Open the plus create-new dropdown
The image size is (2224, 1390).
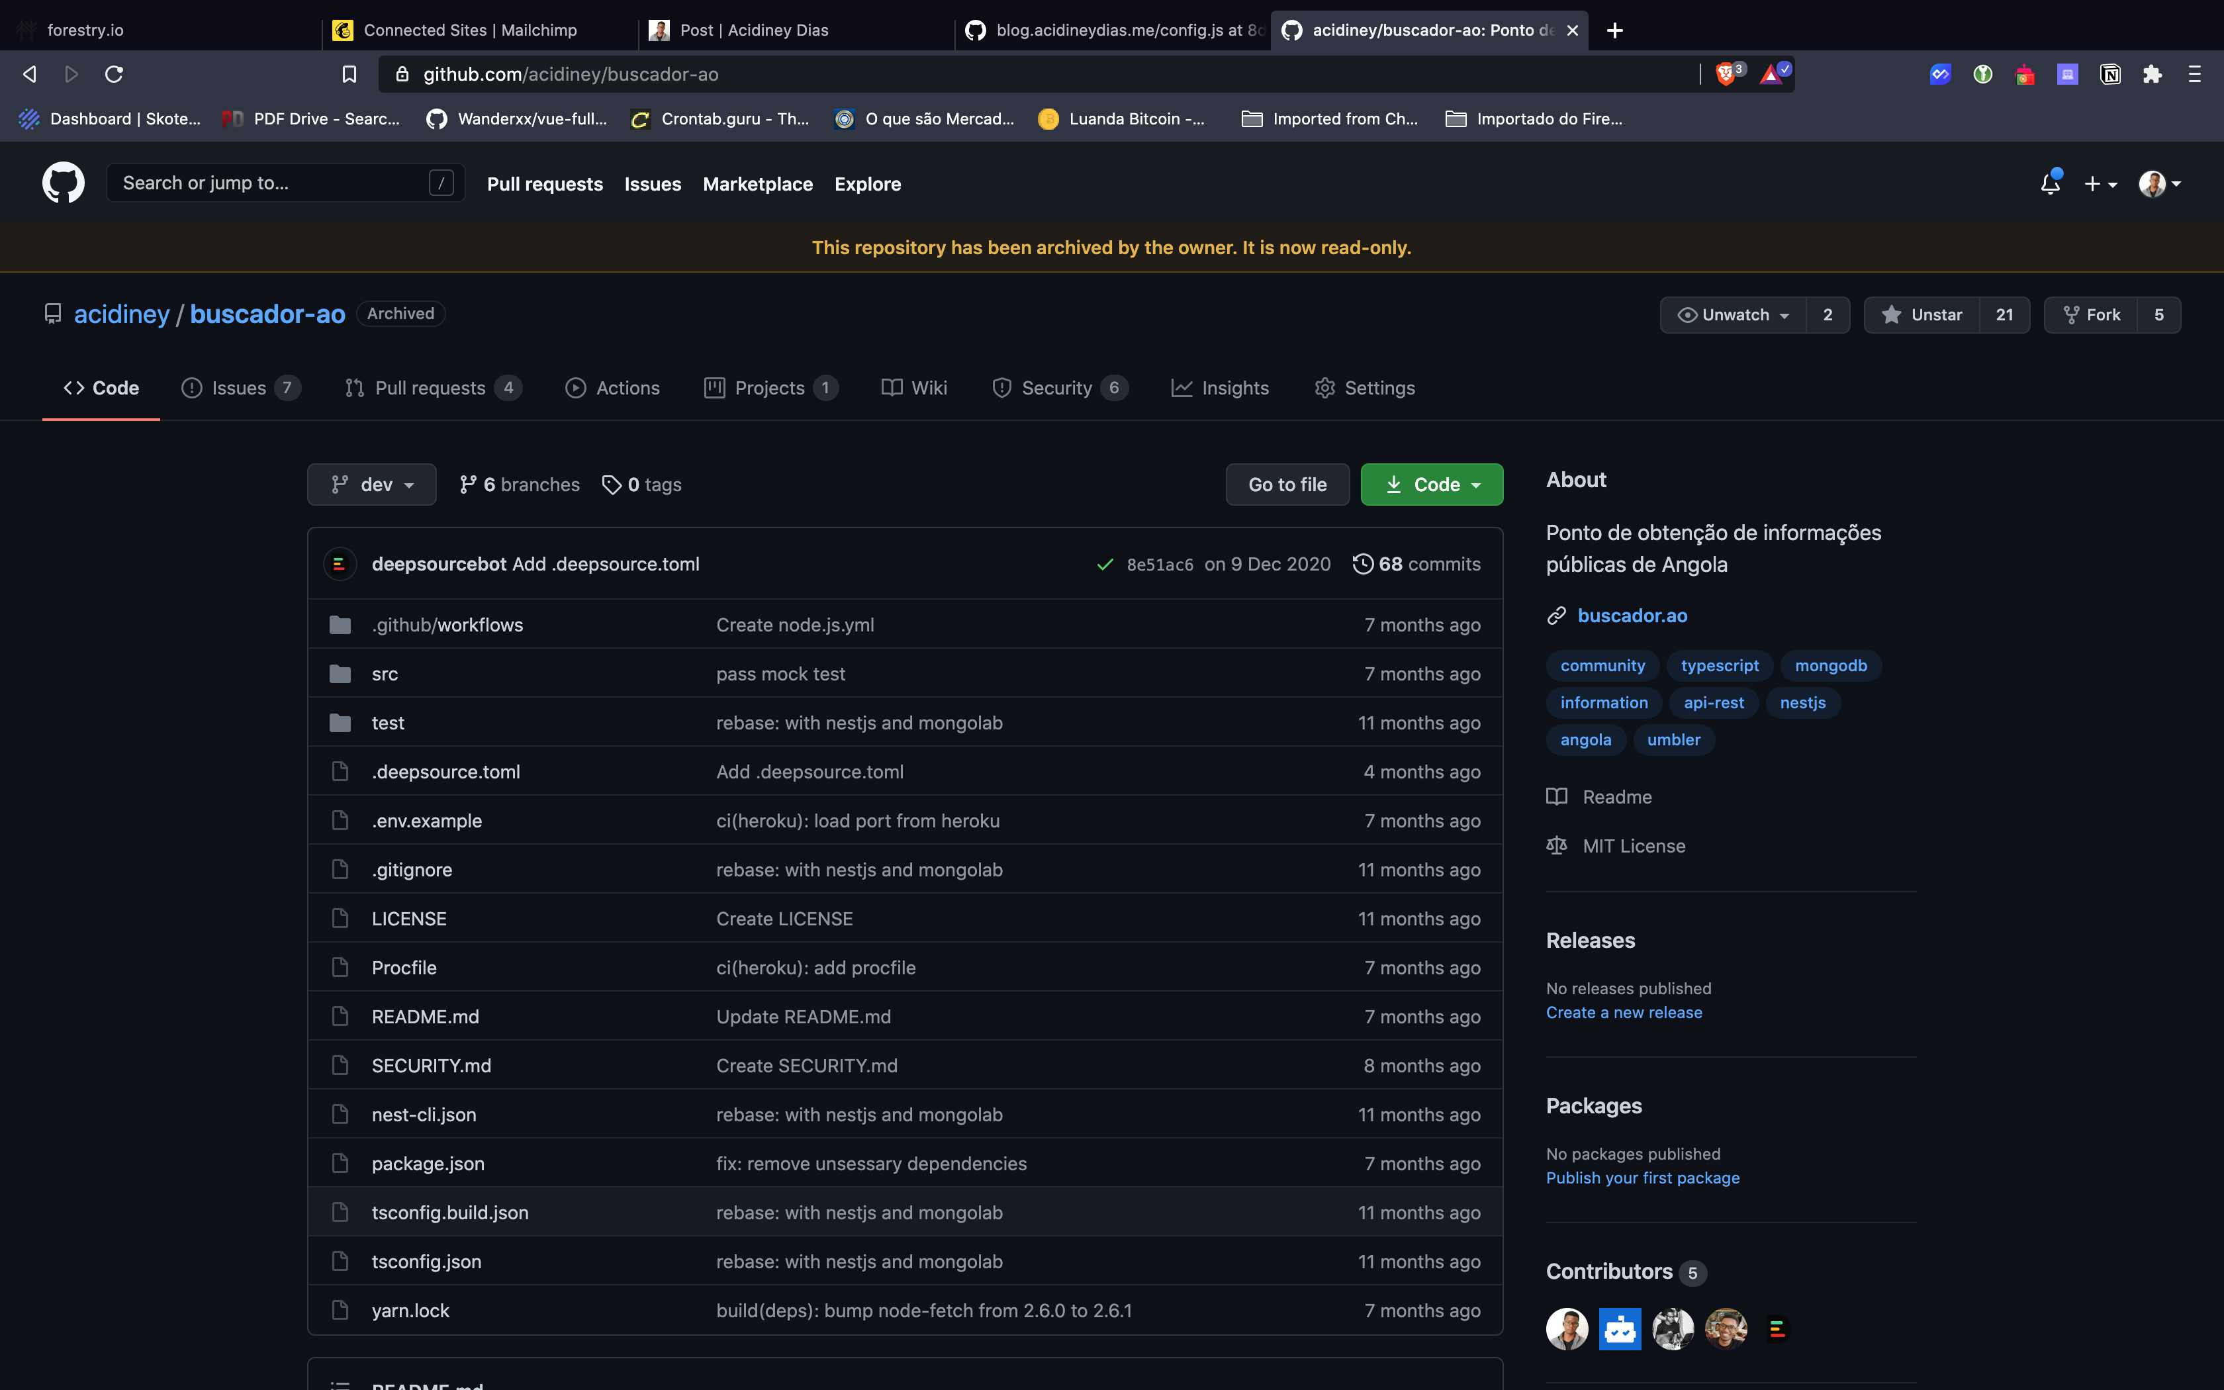[x=2100, y=184]
